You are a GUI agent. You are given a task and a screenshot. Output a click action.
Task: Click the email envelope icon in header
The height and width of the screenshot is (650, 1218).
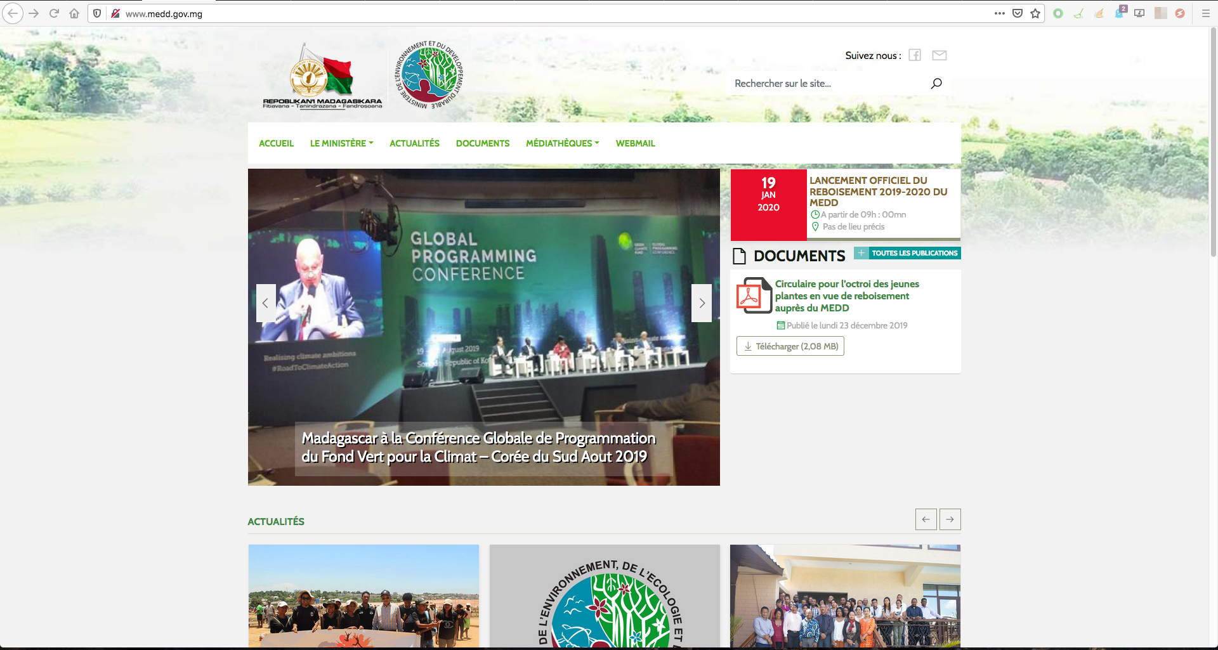pos(939,55)
